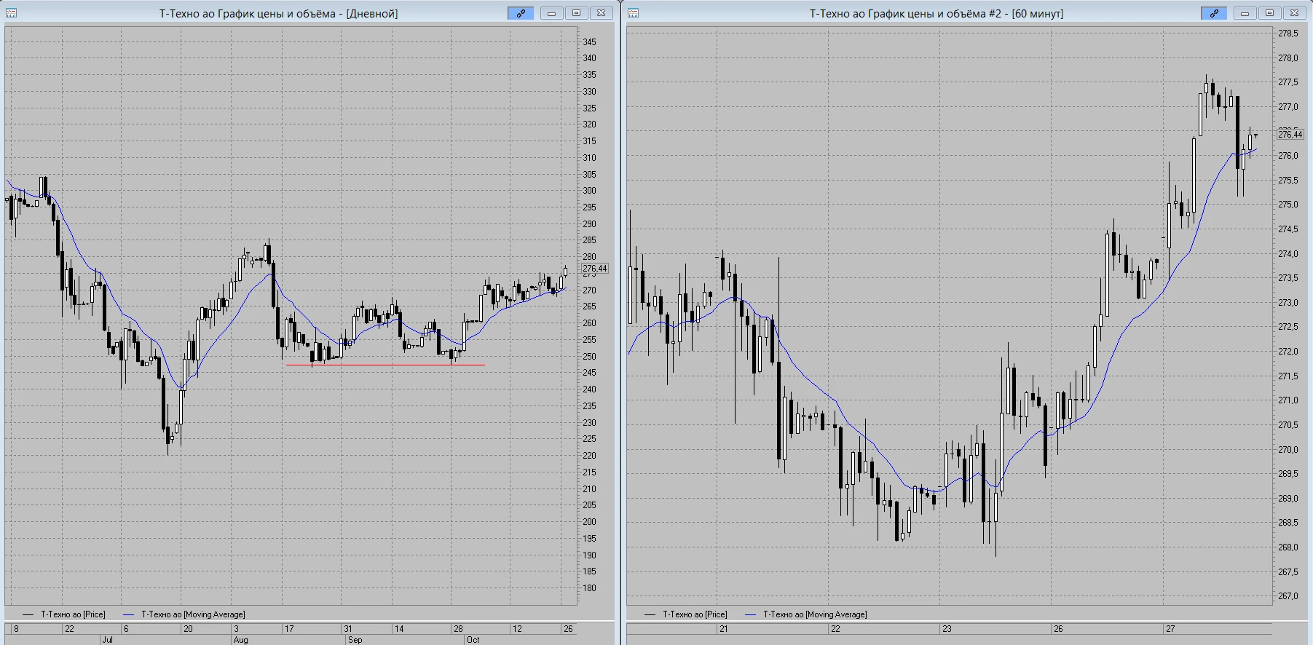Viewport: 1313px width, 645px height.
Task: Close the Дневной chart window
Action: 601,13
